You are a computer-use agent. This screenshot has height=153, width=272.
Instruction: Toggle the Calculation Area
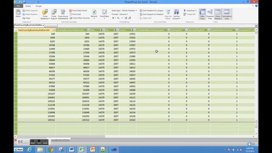click(x=227, y=14)
